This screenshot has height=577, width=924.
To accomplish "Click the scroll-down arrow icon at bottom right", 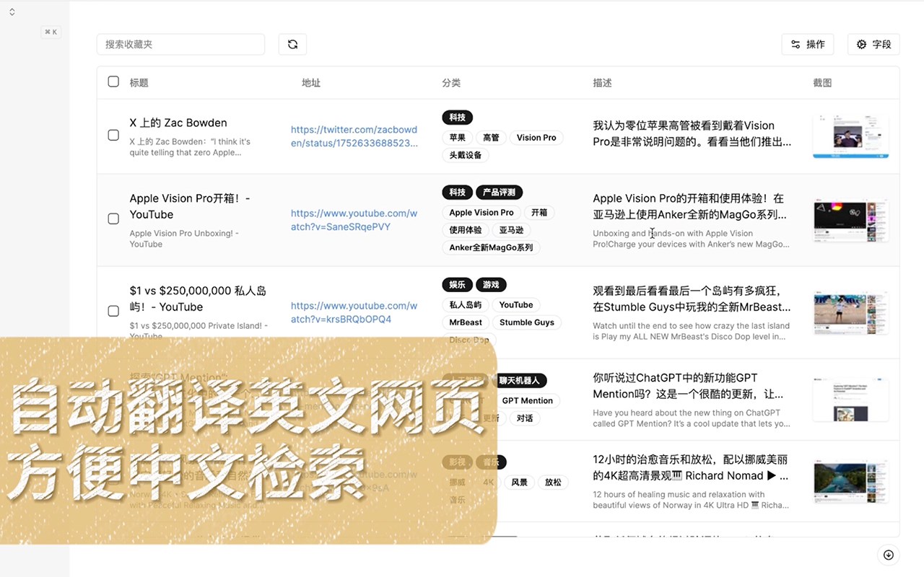I will coord(889,555).
